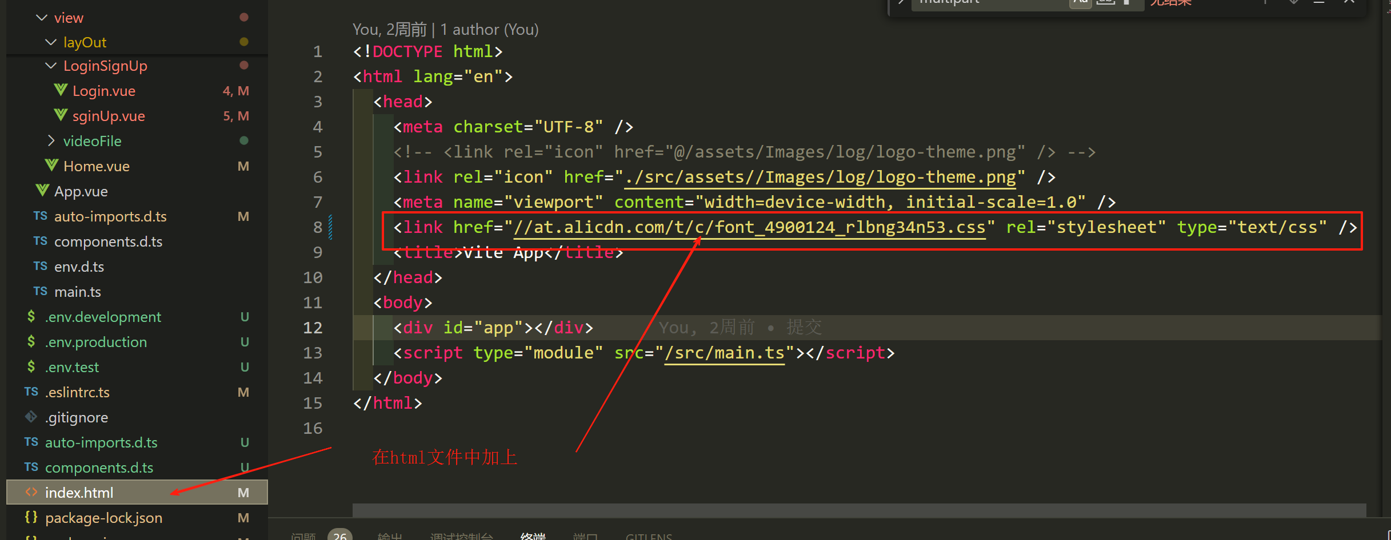The image size is (1391, 540).
Task: Click dollar icon beside .env.development
Action: pos(31,316)
